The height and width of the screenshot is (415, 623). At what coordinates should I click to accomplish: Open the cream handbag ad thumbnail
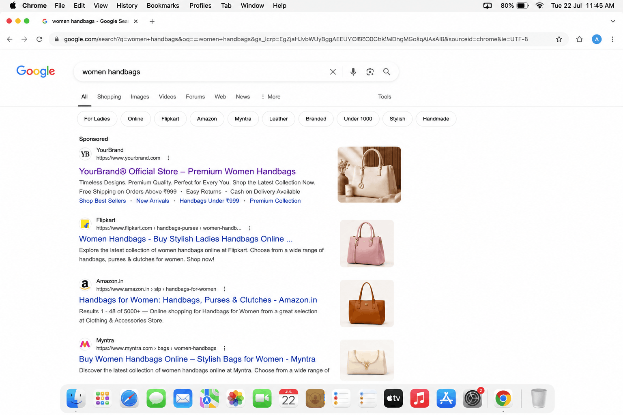click(369, 175)
